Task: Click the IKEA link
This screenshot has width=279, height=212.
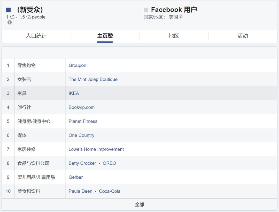Action: [74, 93]
